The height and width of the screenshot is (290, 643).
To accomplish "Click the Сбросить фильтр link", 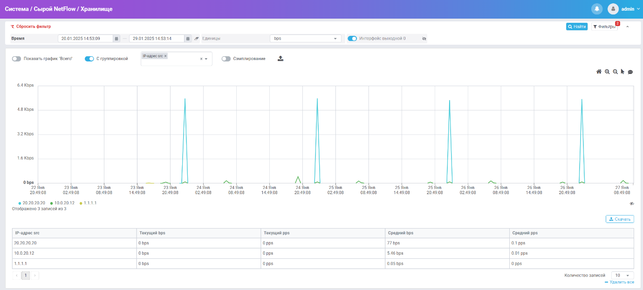I will (x=31, y=27).
